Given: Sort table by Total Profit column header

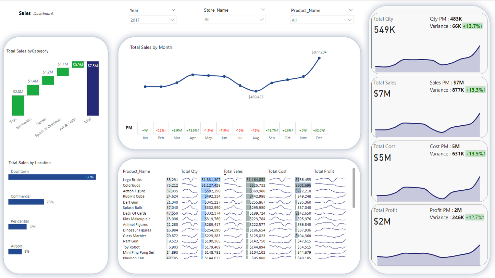Looking at the screenshot, I should tap(324, 171).
